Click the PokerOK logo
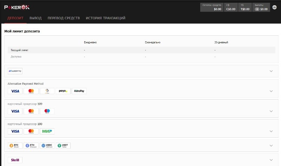The width and height of the screenshot is (281, 166). point(17,7)
